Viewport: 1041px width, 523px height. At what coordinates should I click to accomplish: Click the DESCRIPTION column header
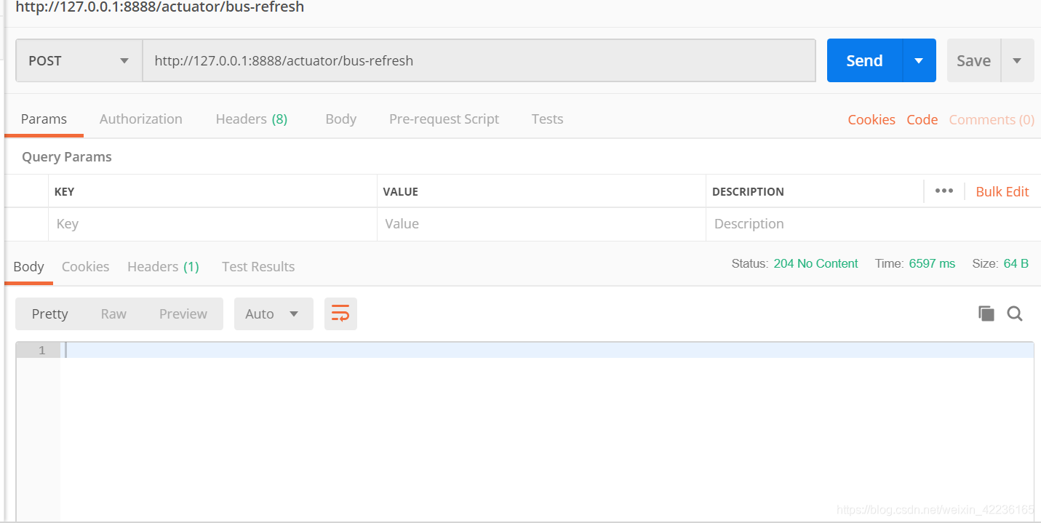point(748,192)
